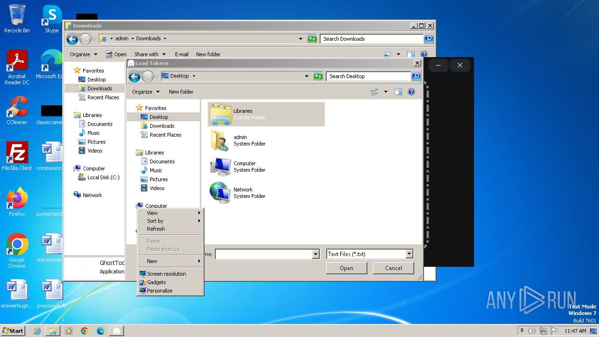Select the Libraries system folder icon
Image resolution: width=599 pixels, height=337 pixels.
(x=221, y=114)
